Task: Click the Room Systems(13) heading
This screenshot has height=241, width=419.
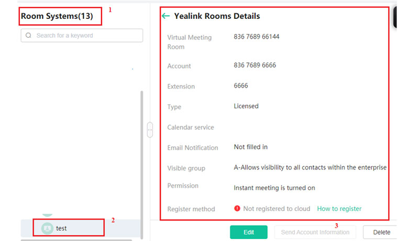Action: [x=57, y=16]
